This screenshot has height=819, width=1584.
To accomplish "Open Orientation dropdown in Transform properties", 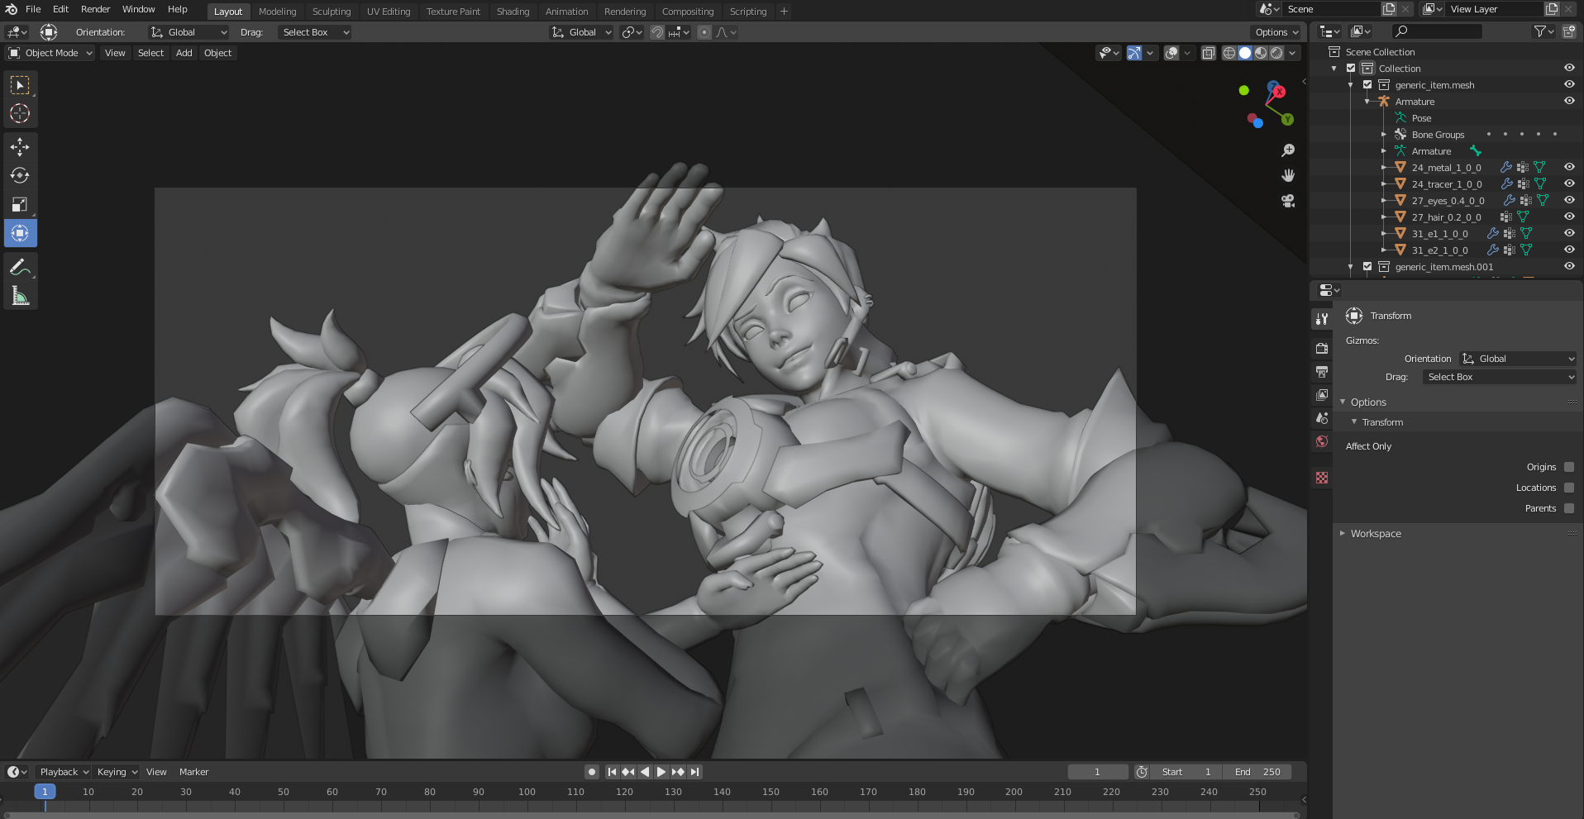I will tap(1518, 359).
